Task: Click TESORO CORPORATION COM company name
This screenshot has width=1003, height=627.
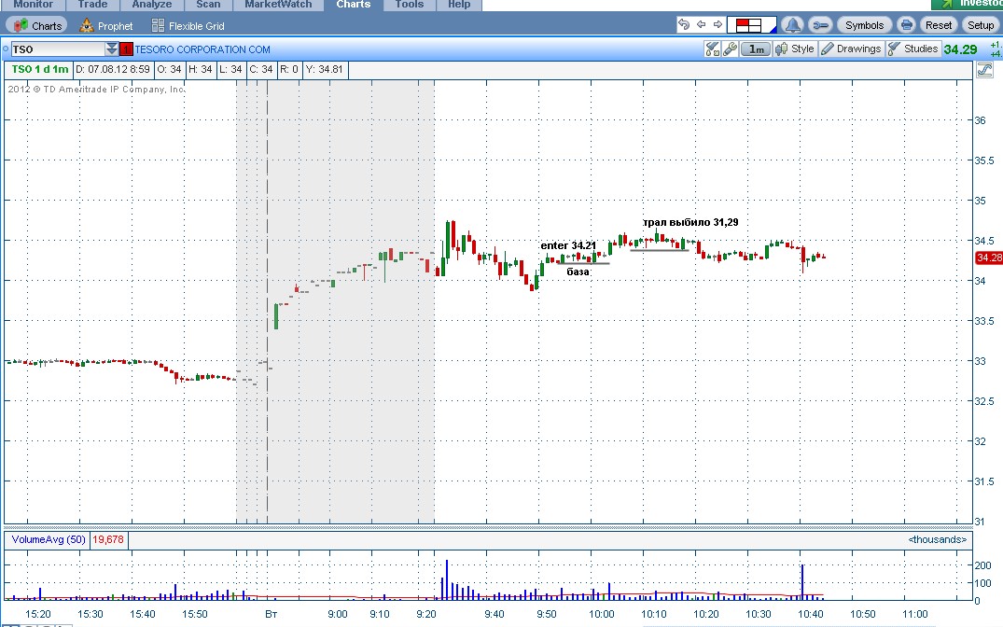Action: [202, 49]
